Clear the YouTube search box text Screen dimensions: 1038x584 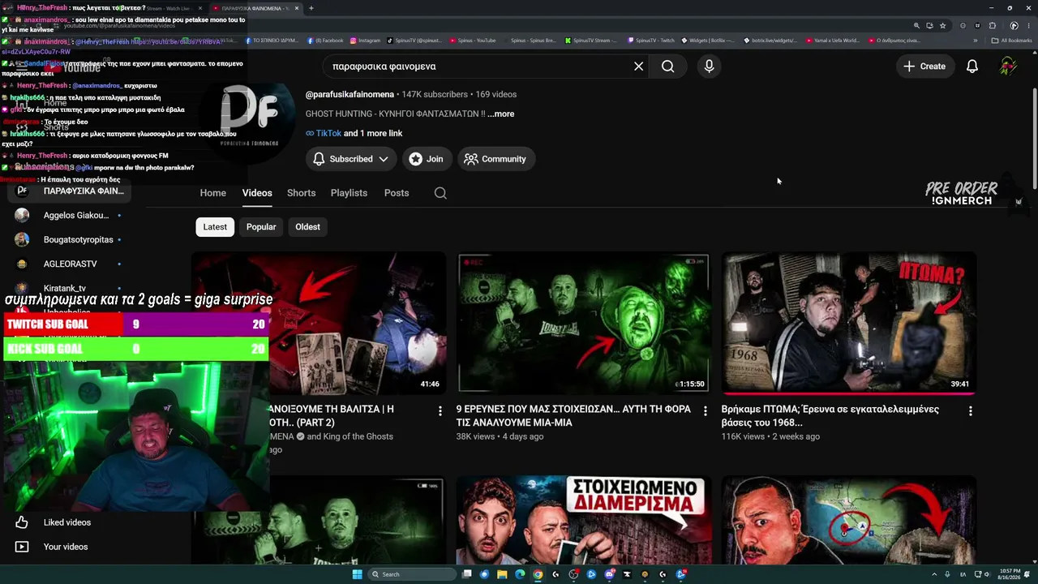point(639,67)
